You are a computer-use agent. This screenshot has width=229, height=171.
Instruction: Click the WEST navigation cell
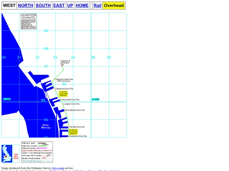click(9, 5)
